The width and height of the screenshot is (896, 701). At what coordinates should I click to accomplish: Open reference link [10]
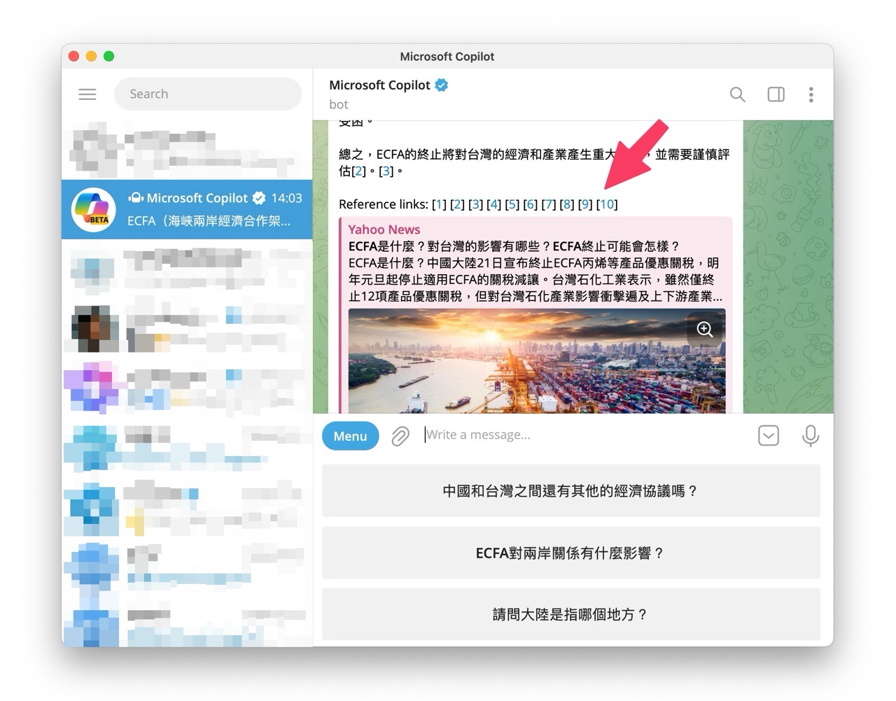607,204
